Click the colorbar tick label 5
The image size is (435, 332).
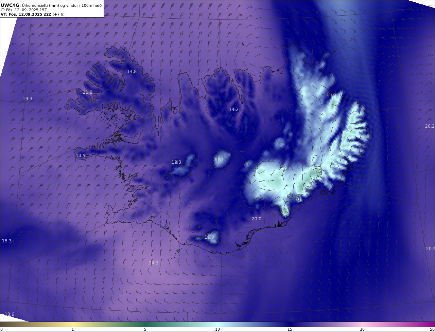145,329
